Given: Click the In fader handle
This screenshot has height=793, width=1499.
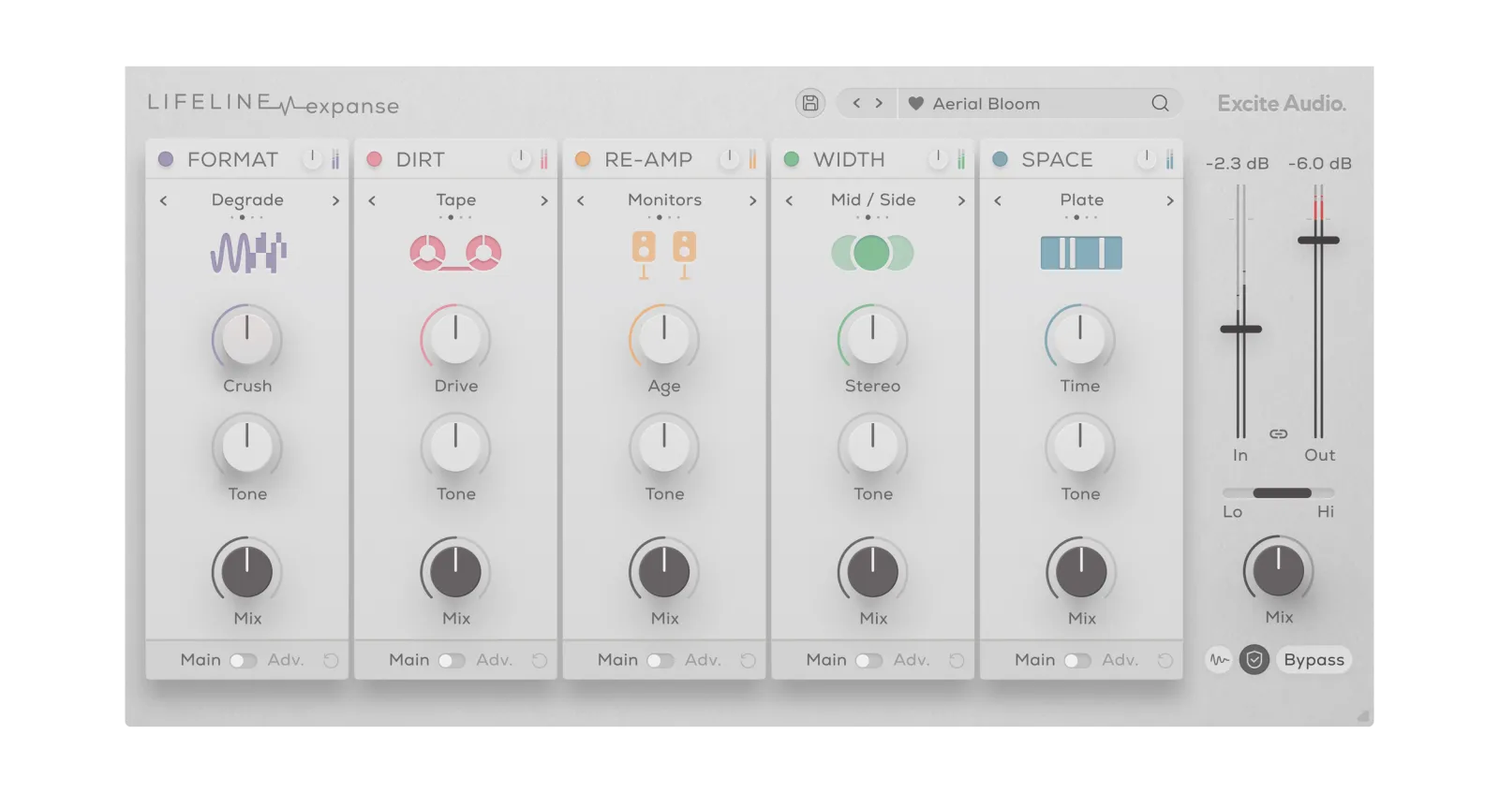Looking at the screenshot, I should tap(1240, 329).
